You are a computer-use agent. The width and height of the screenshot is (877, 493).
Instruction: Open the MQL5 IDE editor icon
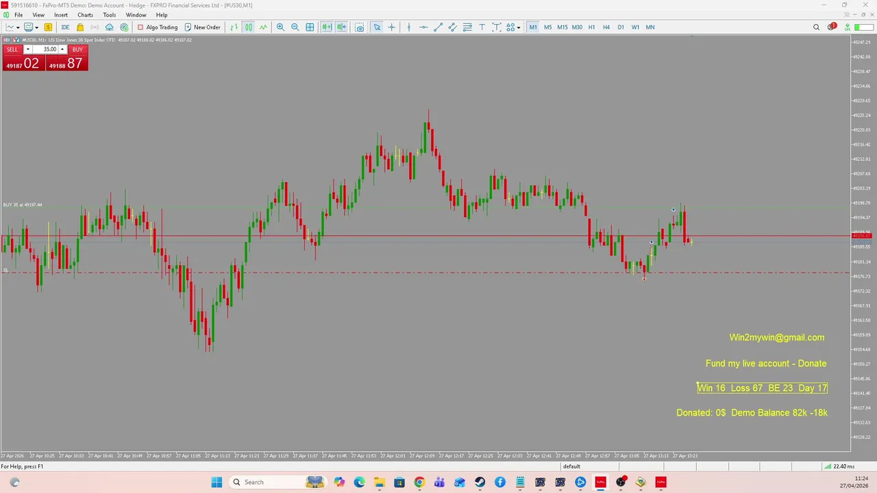65,27
